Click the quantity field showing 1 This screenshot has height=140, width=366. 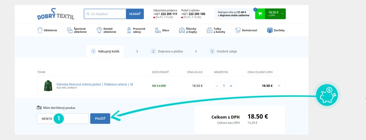(224, 86)
